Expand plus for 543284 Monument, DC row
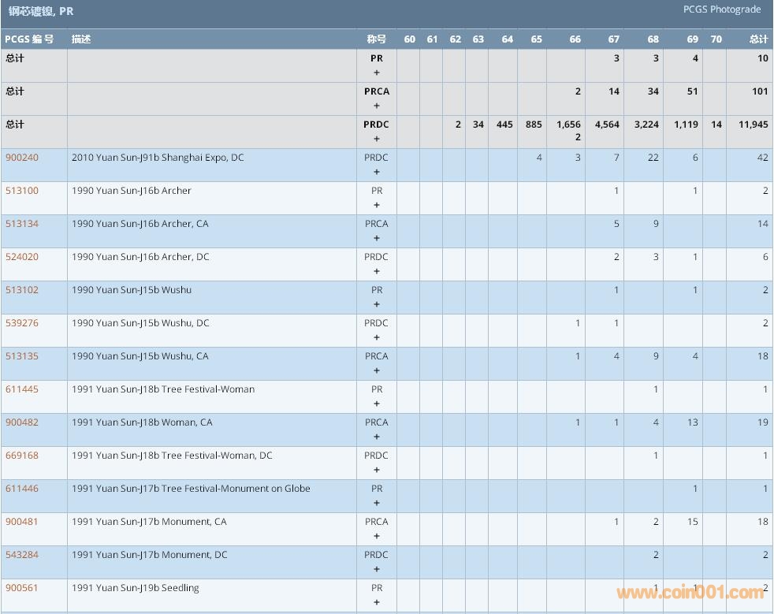Screen dimensions: 774x614 point(377,569)
